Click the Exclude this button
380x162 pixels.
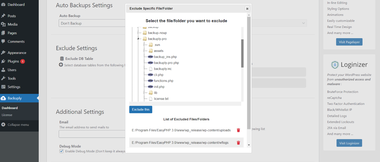click(x=141, y=109)
